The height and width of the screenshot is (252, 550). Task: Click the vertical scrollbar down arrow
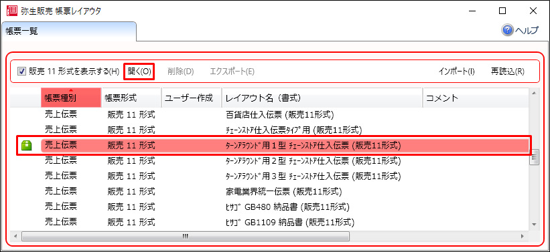tap(534, 224)
